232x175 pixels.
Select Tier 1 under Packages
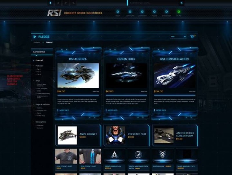coord(39,69)
